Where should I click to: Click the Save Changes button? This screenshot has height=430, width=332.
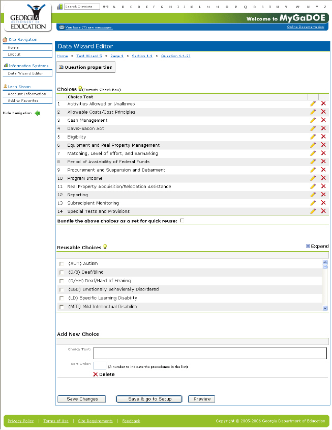[x=81, y=399]
